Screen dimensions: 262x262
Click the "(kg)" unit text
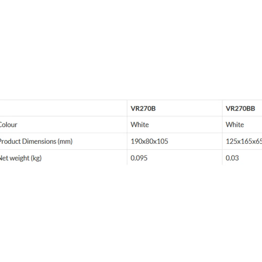coord(36,158)
